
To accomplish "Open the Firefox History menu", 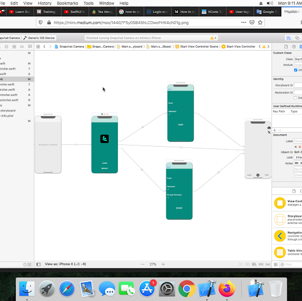I will [45, 3].
